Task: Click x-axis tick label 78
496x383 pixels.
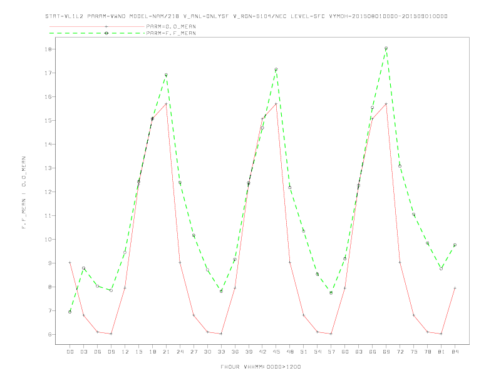Action: [427, 352]
